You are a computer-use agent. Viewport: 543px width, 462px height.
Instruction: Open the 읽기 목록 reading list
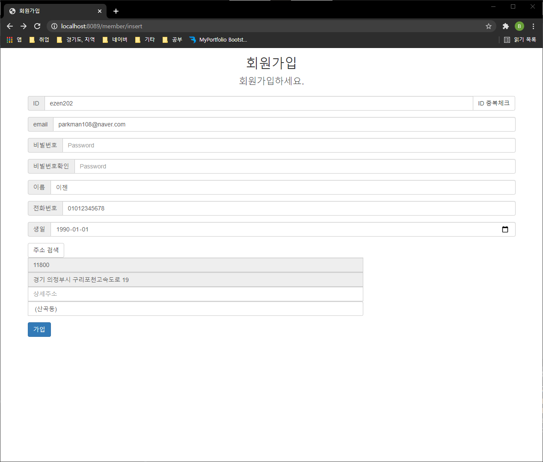519,39
